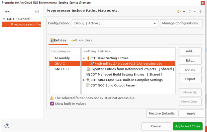Open back history dropdown arrow
Image resolution: width=207 pixels, height=132 pixels.
pos(184,11)
